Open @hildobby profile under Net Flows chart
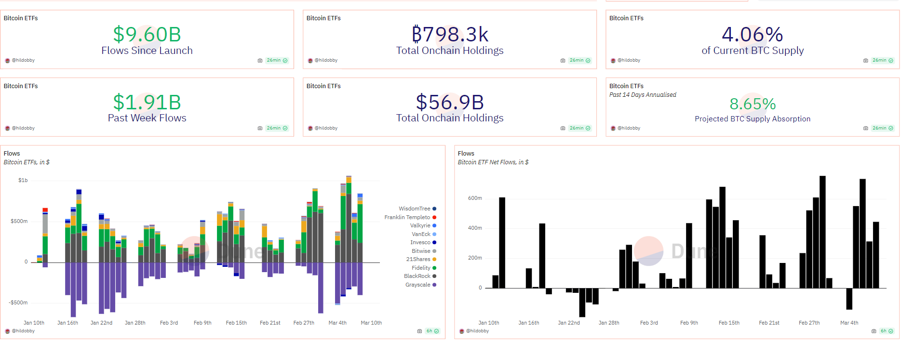 pyautogui.click(x=477, y=331)
